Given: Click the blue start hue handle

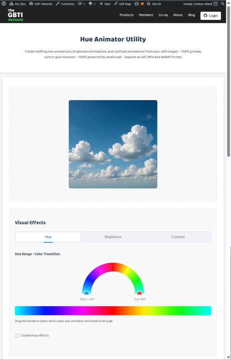Looking at the screenshot, I should point(86,293).
